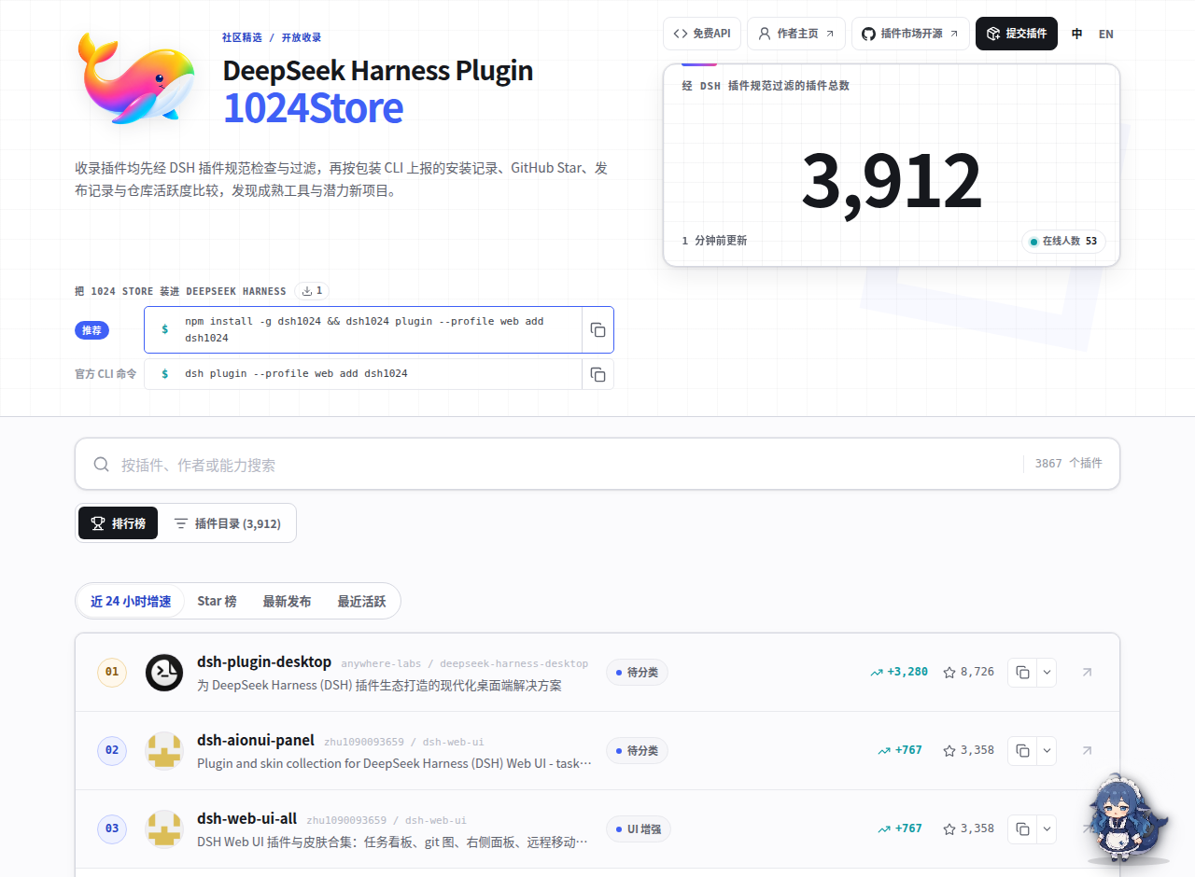Click the 社区精选 breadcrumb text
Viewport: 1195px width, 877px height.
pyautogui.click(x=242, y=37)
